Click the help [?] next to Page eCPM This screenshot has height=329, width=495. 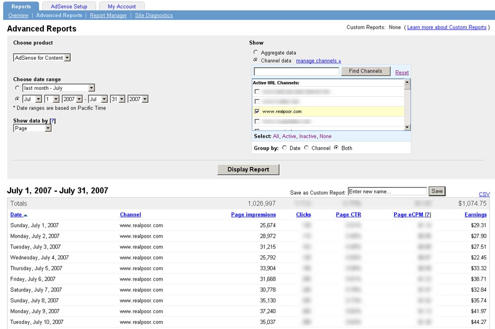428,215
